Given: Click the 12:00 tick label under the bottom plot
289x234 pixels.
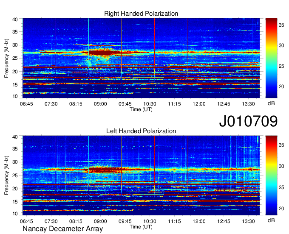Looking at the screenshot, I should point(199,221).
